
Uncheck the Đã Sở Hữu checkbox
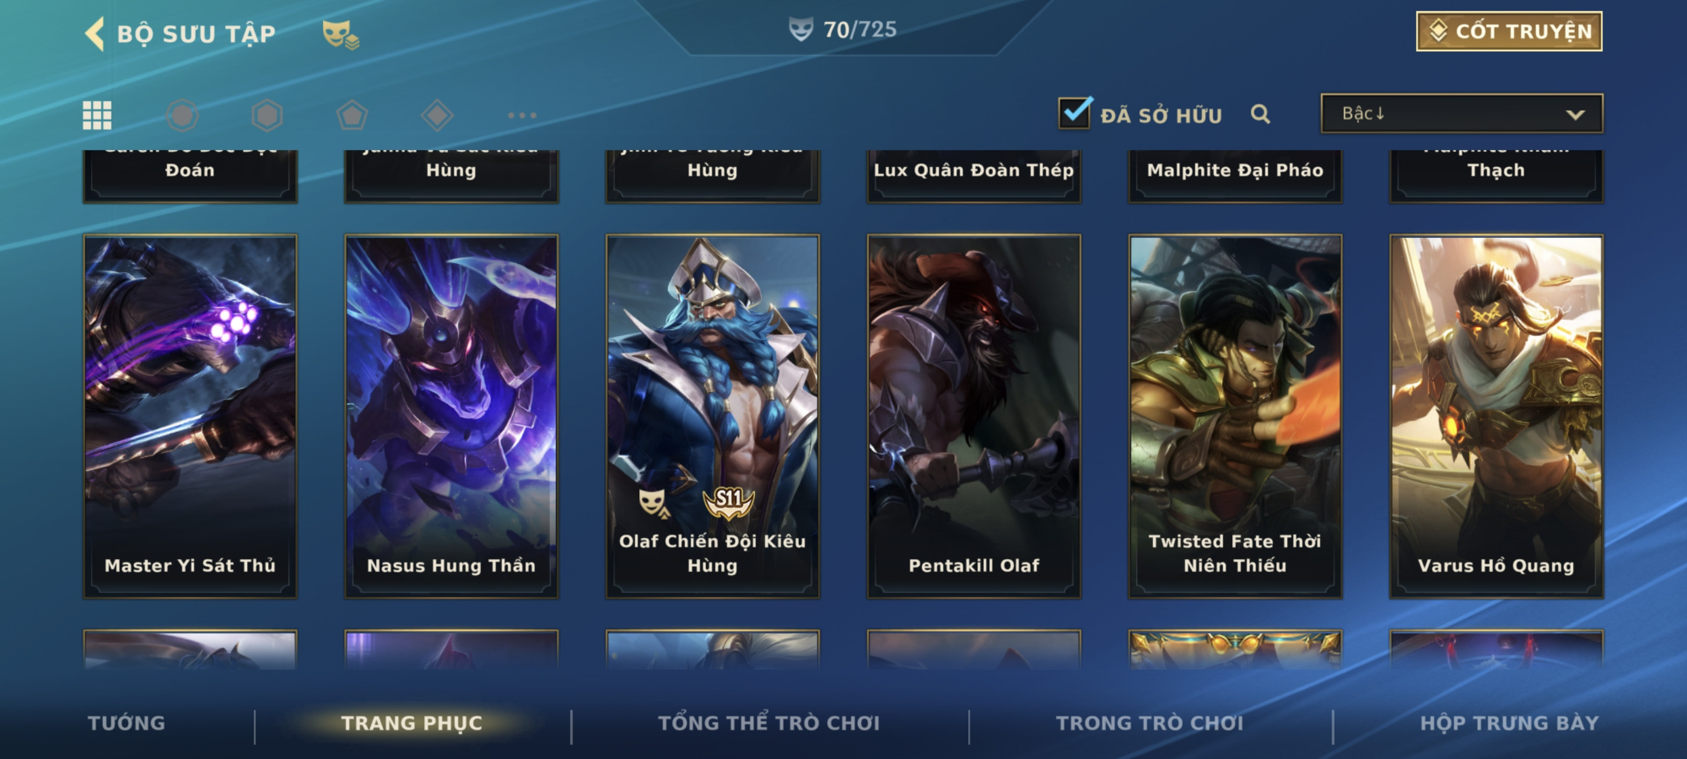coord(1075,113)
